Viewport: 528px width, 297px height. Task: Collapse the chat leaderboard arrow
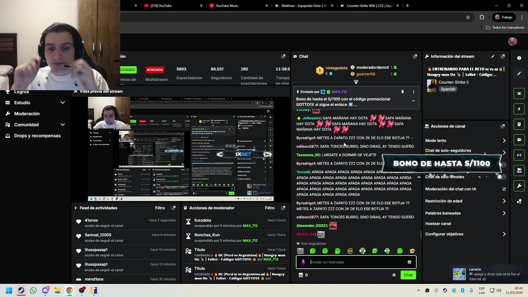(356, 82)
